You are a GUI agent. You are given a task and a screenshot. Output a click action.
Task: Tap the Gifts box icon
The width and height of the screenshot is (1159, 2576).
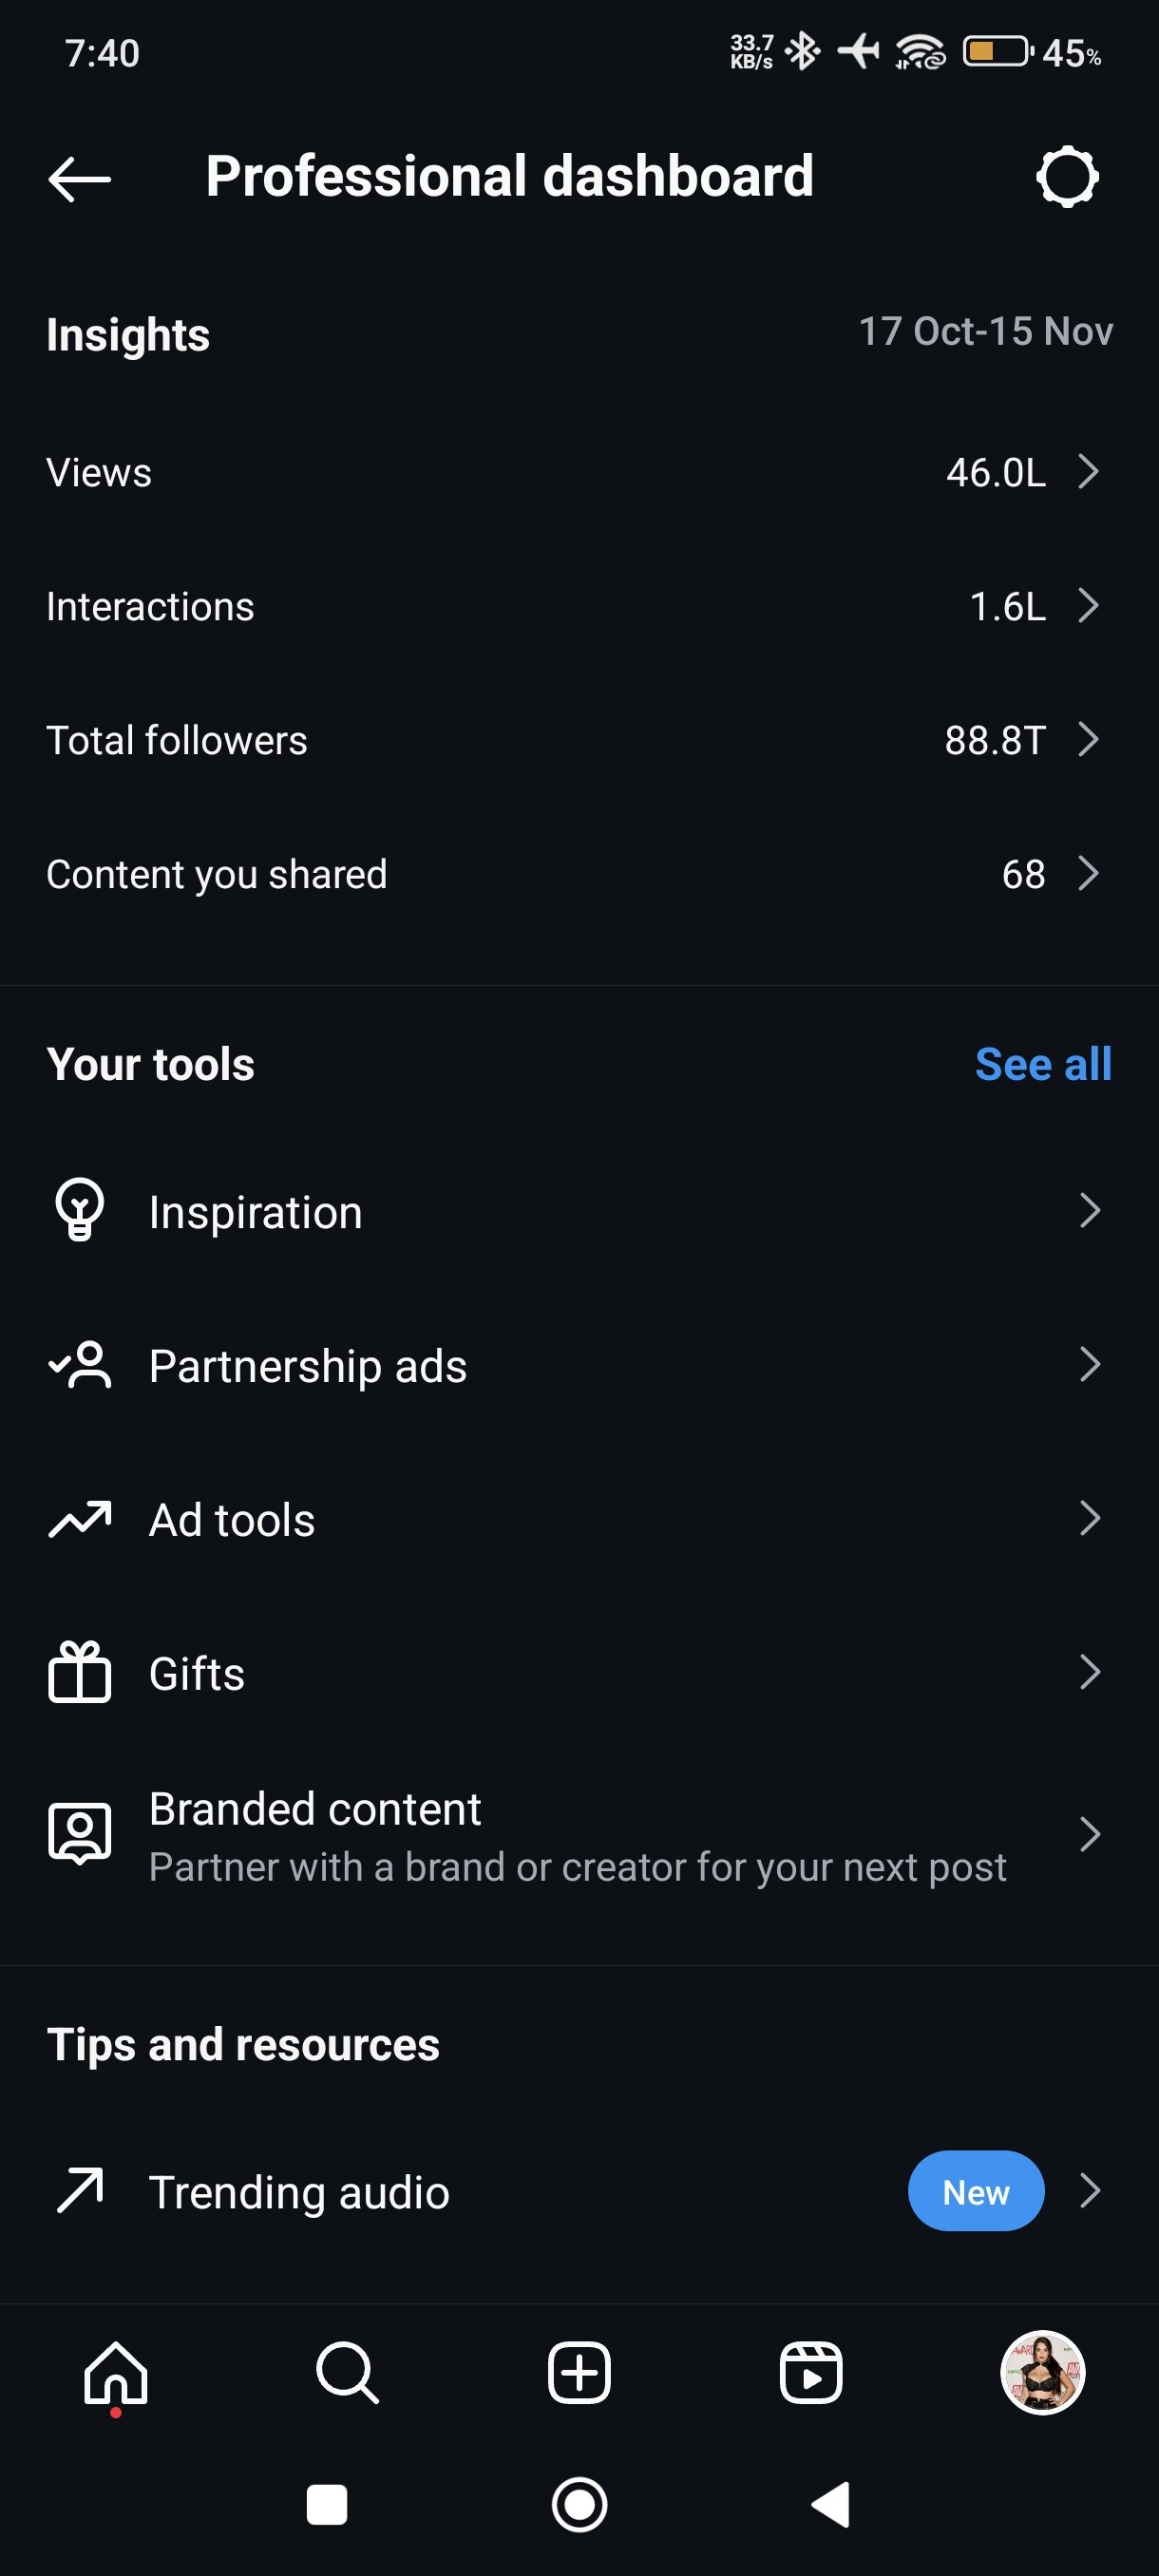(x=80, y=1672)
